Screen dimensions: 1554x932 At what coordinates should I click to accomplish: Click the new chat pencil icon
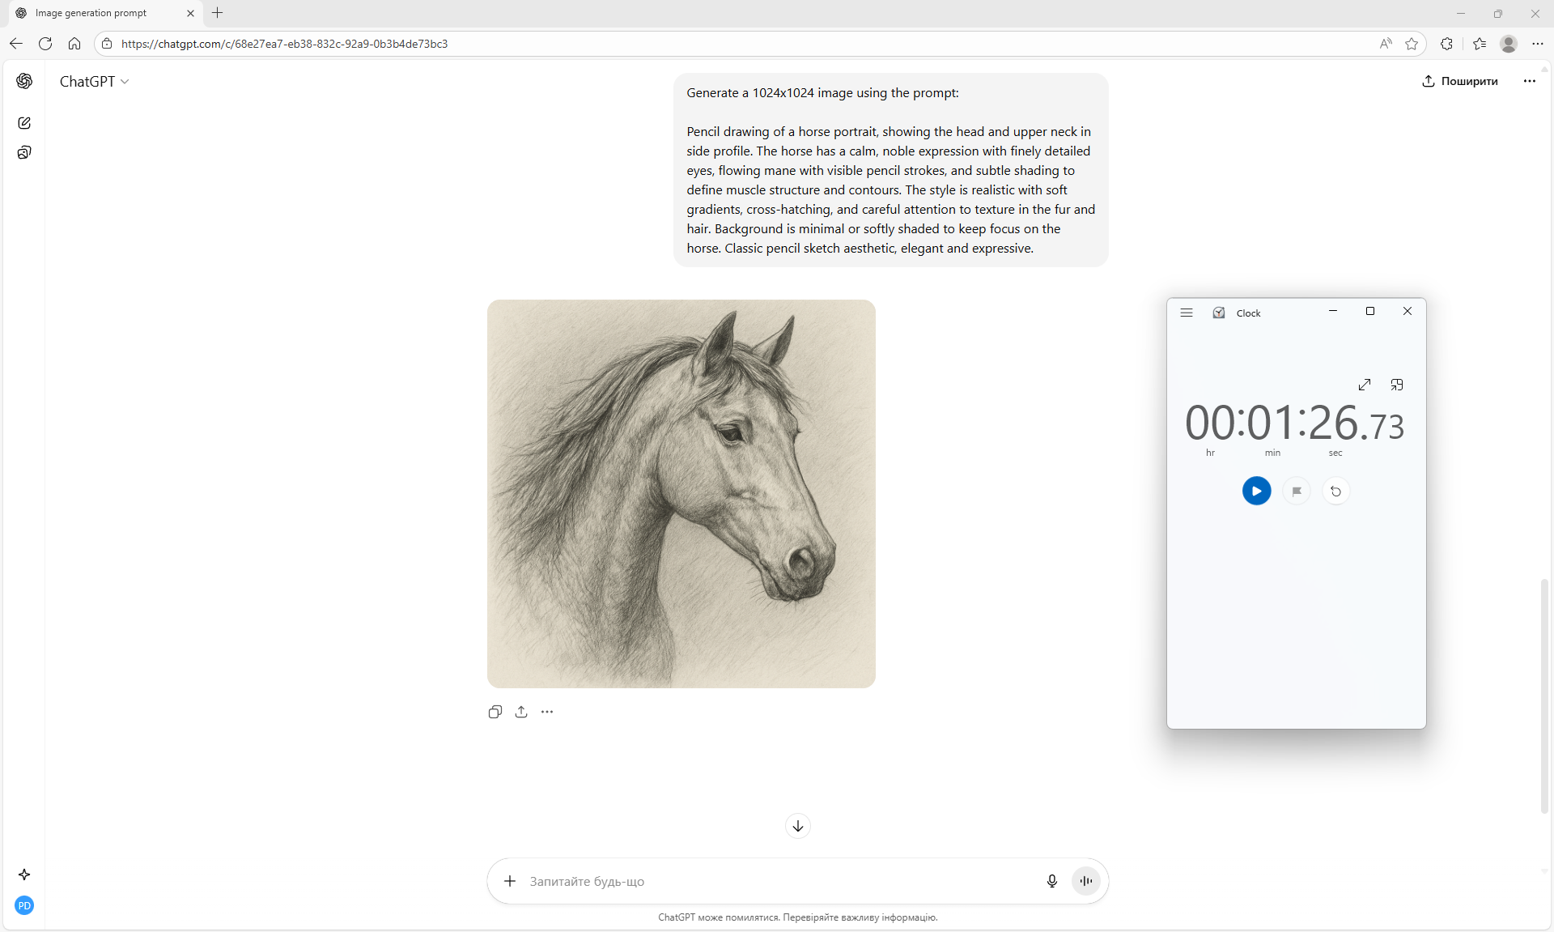tap(24, 123)
